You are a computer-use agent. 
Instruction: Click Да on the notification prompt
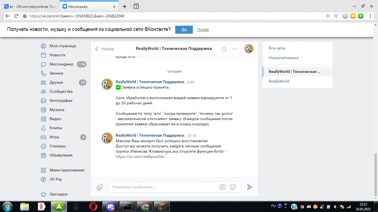coord(184,29)
